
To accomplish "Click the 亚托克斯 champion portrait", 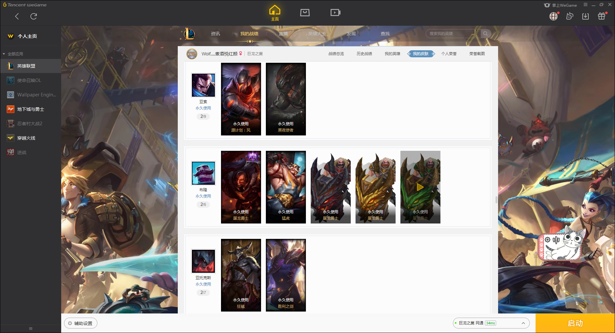I will [x=203, y=261].
